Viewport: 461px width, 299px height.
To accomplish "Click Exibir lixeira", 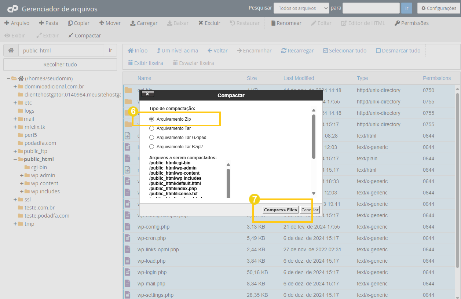I will click(x=145, y=63).
